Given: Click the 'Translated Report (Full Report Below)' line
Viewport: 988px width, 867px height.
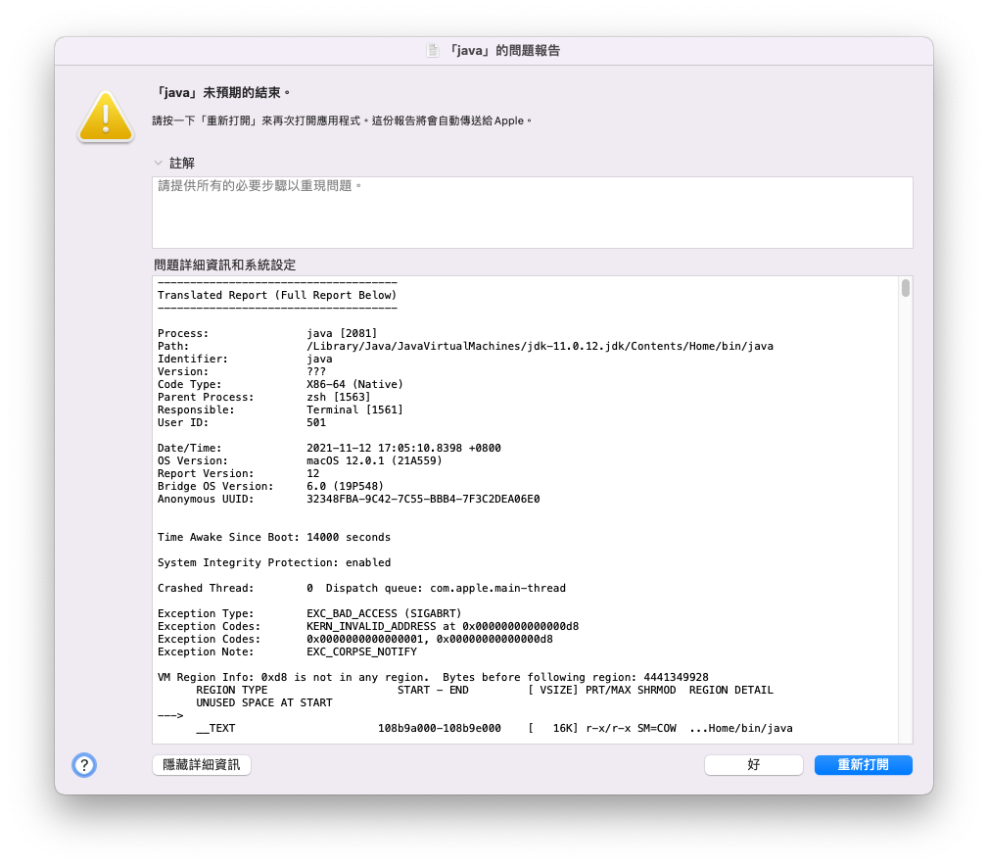Looking at the screenshot, I should point(277,295).
